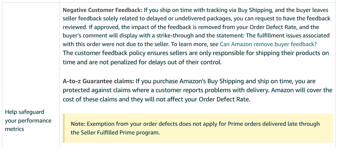Click the word 'metrics' in left column
The width and height of the screenshot is (338, 148).
pyautogui.click(x=15, y=129)
